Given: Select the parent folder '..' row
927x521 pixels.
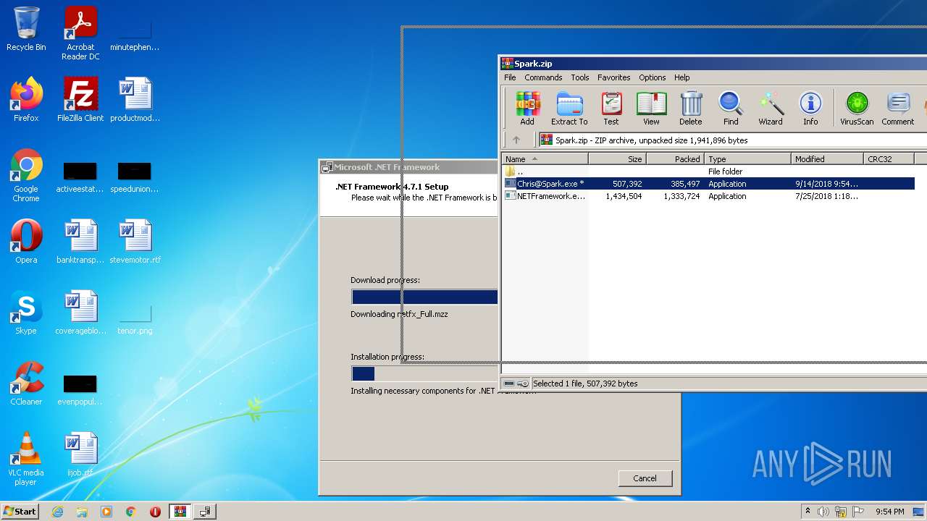Looking at the screenshot, I should pyautogui.click(x=708, y=171).
